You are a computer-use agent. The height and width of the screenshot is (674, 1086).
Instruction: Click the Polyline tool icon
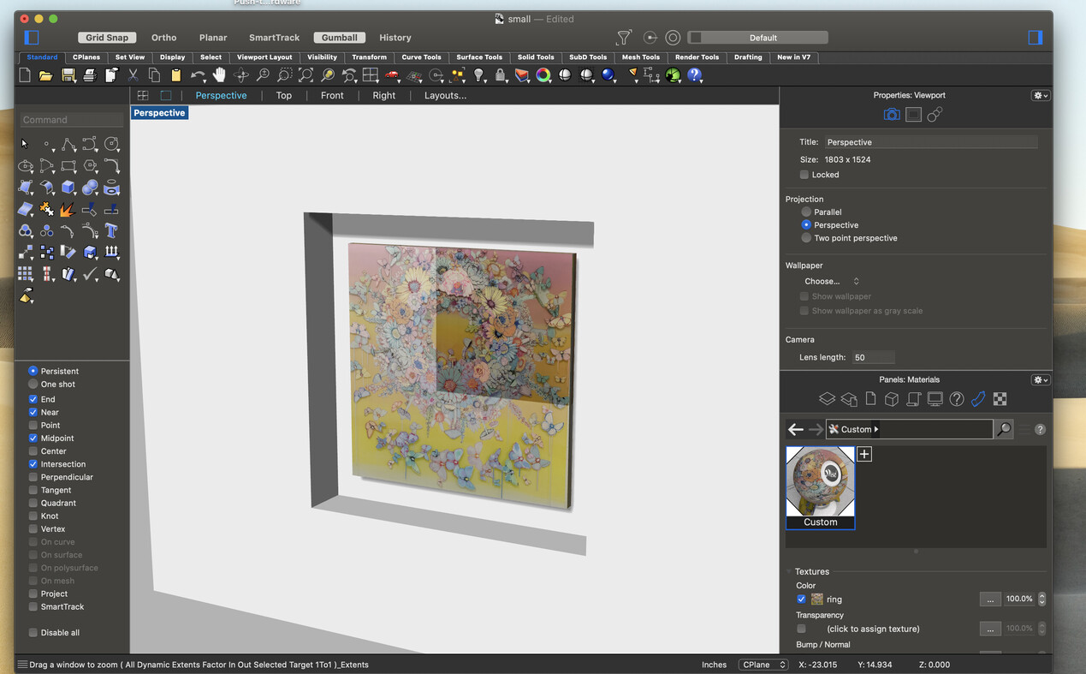[x=68, y=145]
